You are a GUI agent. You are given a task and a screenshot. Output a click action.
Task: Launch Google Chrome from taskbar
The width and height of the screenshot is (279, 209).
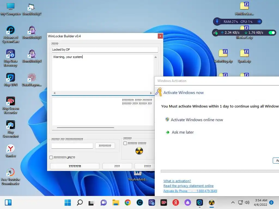coord(128,202)
